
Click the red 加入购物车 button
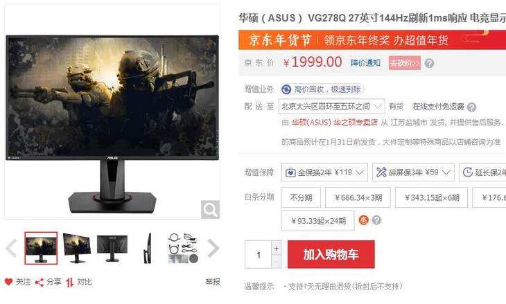coord(331,254)
